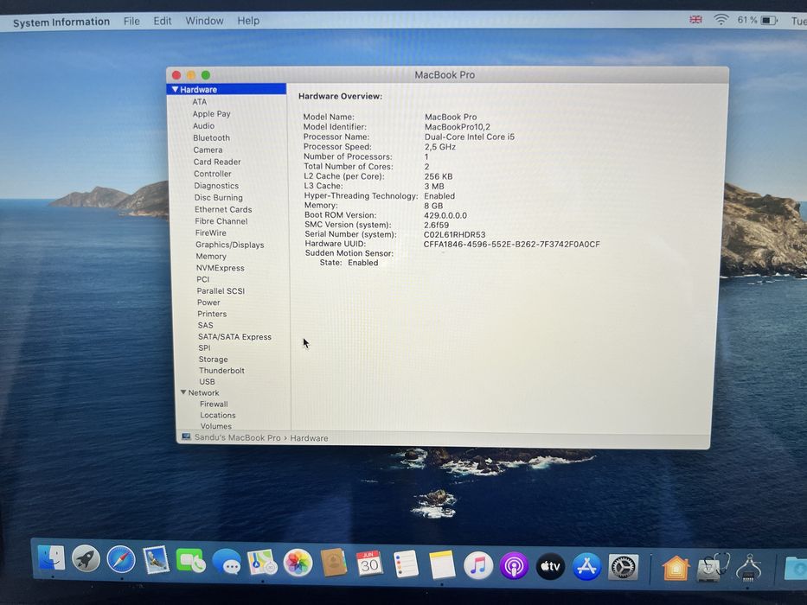Open Calendar showing 30 in Dock
This screenshot has width=807, height=605.
[x=369, y=564]
